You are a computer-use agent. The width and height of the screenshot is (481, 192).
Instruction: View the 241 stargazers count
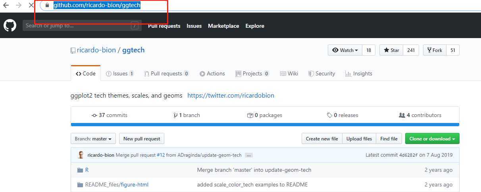[411, 50]
